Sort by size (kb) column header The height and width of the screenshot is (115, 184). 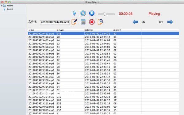(70, 30)
